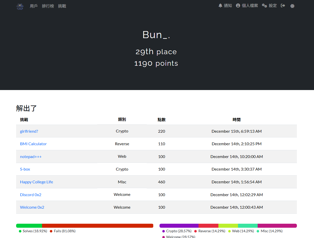
Task: Click the 460 points cell
Action: pyautogui.click(x=162, y=182)
